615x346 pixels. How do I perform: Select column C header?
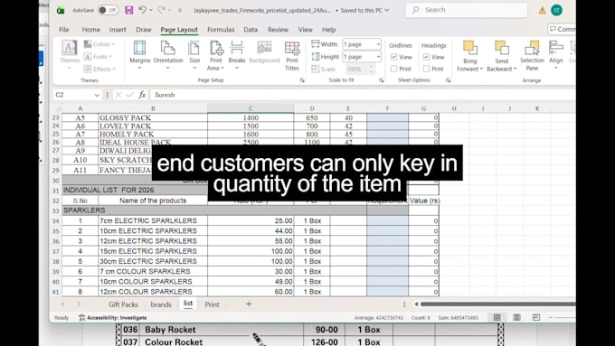coord(251,108)
